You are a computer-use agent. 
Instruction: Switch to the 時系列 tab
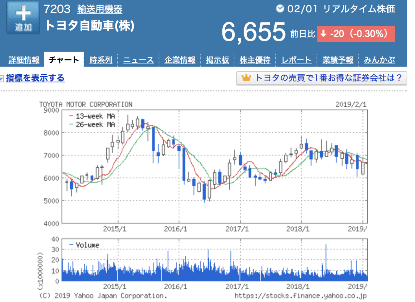point(101,60)
